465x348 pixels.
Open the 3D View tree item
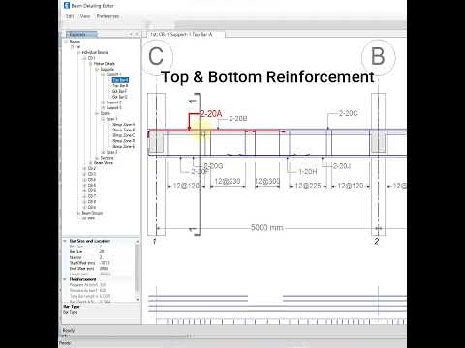click(x=88, y=218)
